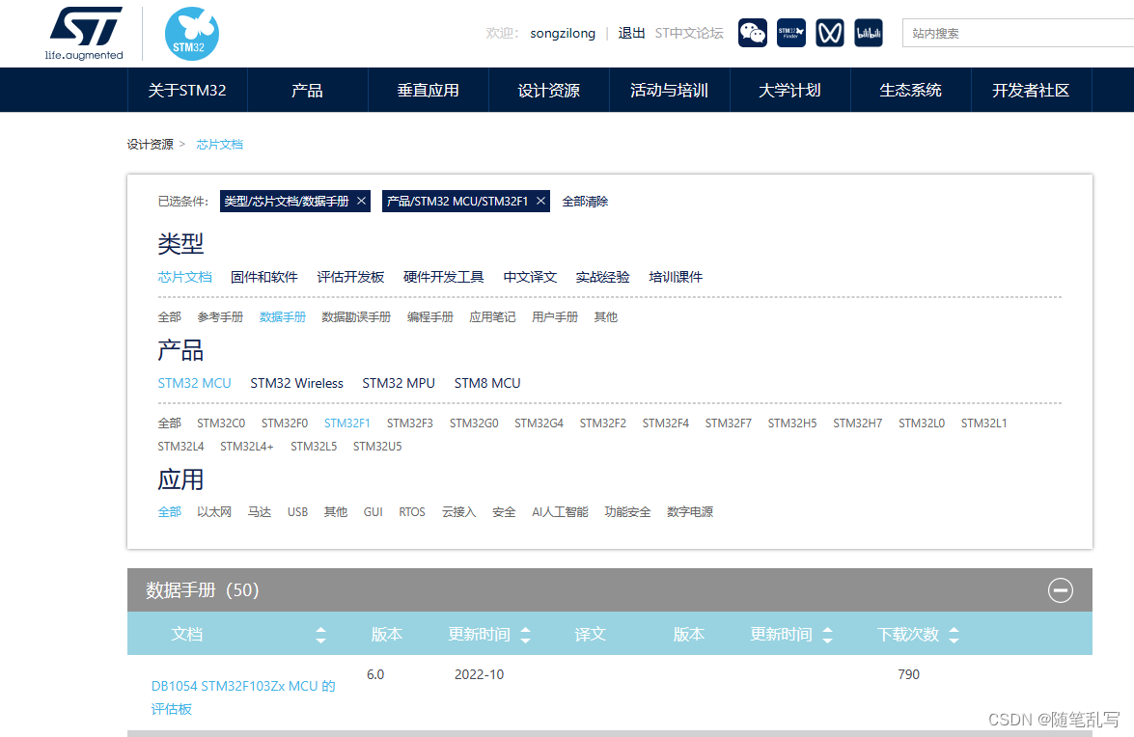Viewport: 1134px width, 737px height.
Task: Open the WeChat icon in the header
Action: pyautogui.click(x=753, y=33)
